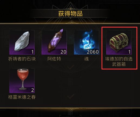Click the faint lower checkmark in the background
Image resolution: width=140 pixels, height=117 pixels.
tap(71, 96)
